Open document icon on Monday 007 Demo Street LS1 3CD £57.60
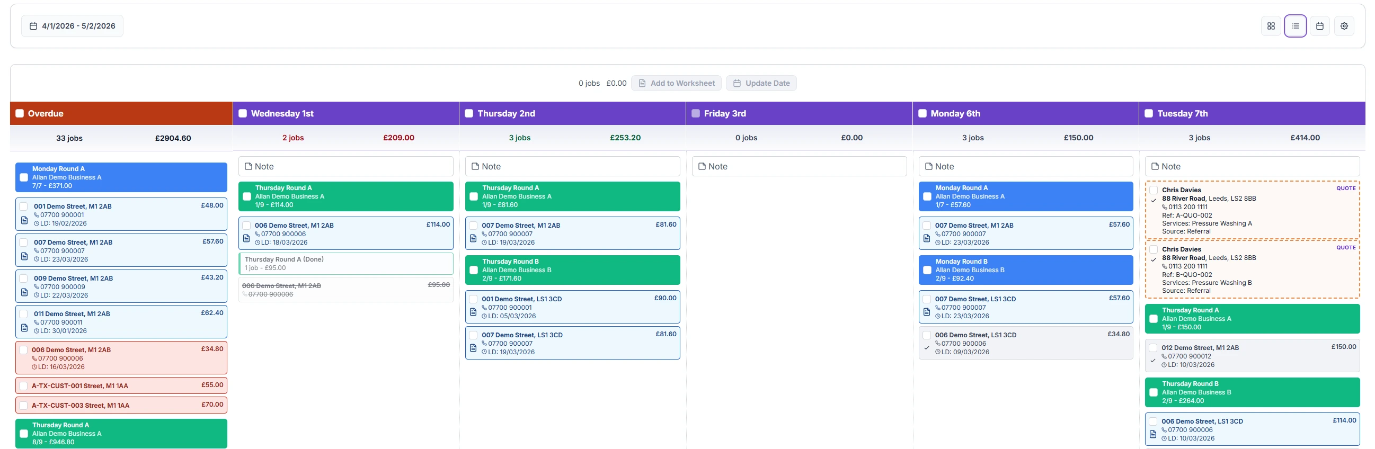 [x=927, y=312]
